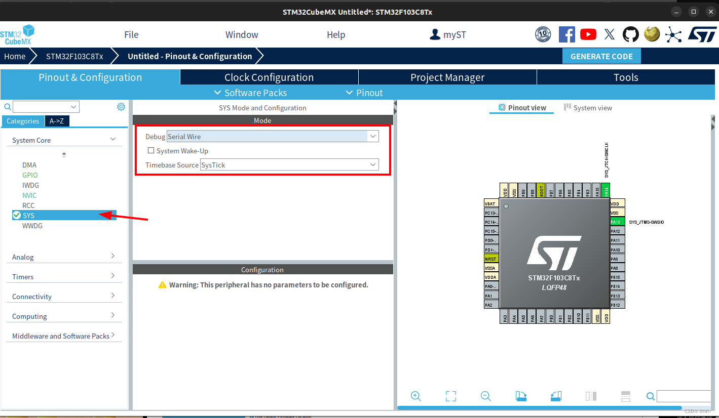Viewport: 719px width, 418px height.
Task: Select the SYS peripheral checkmark toggle
Action: coord(16,215)
